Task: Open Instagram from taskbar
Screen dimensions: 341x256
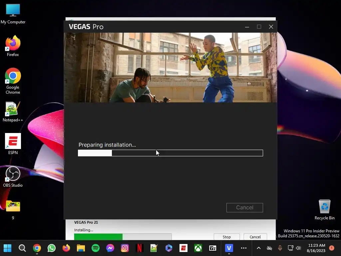Action: [x=125, y=248]
